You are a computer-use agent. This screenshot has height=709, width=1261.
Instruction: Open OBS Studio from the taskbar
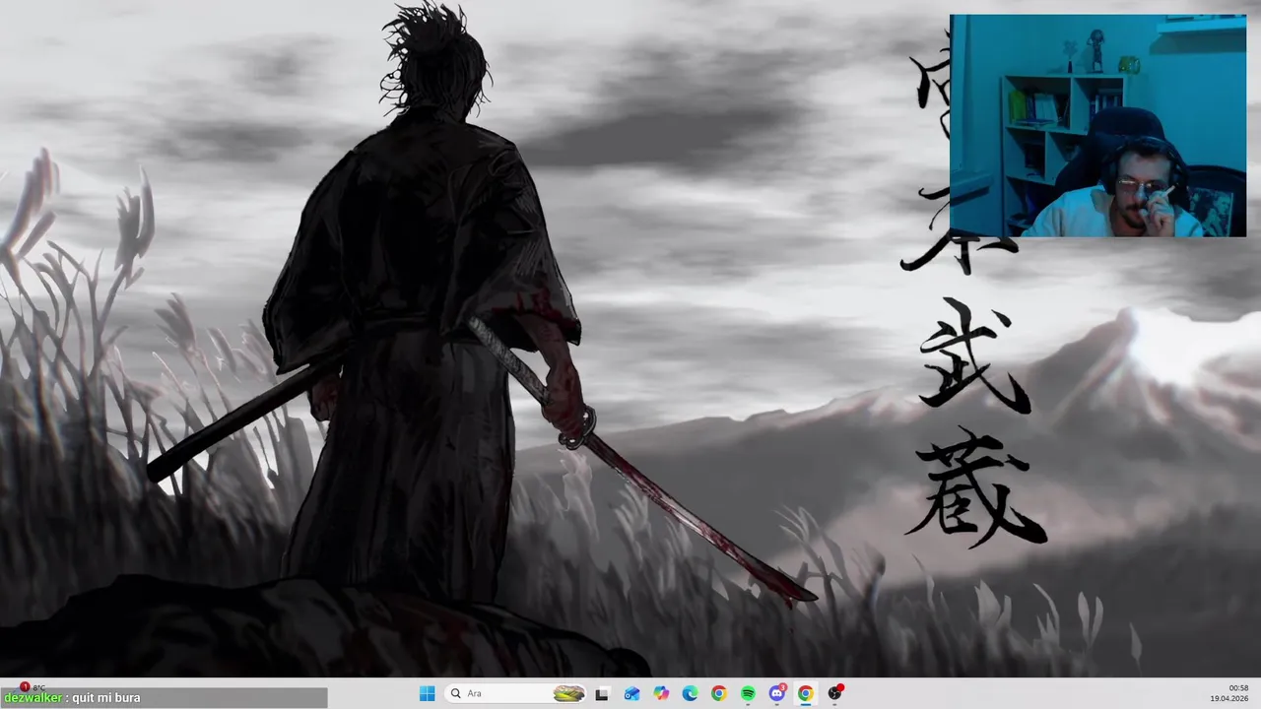coord(835,693)
